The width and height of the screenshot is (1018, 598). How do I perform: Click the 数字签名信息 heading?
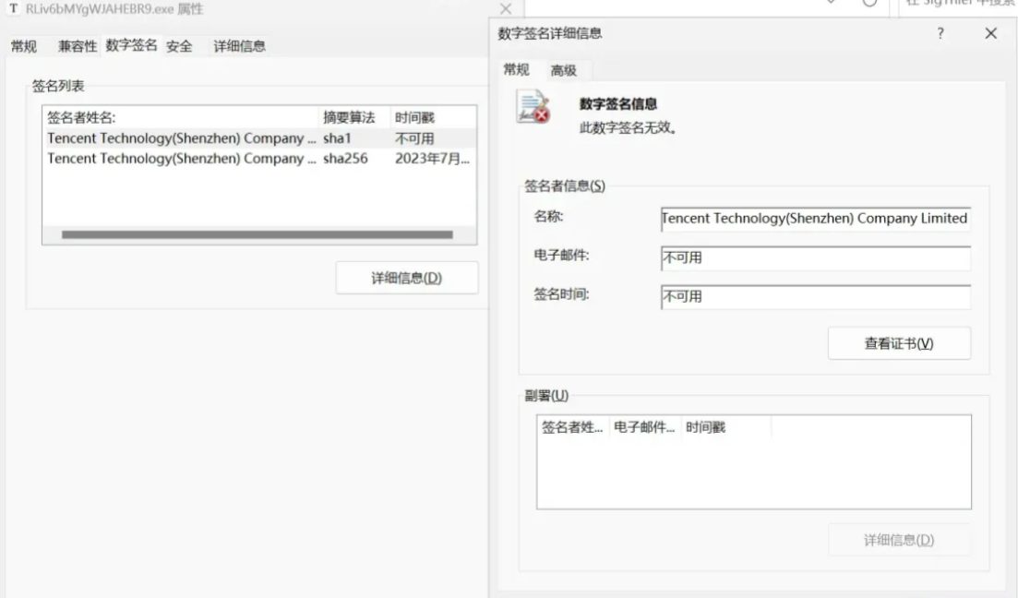(618, 104)
